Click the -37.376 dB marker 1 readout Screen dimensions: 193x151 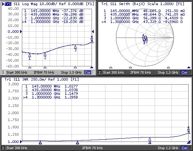pyautogui.click(x=73, y=11)
